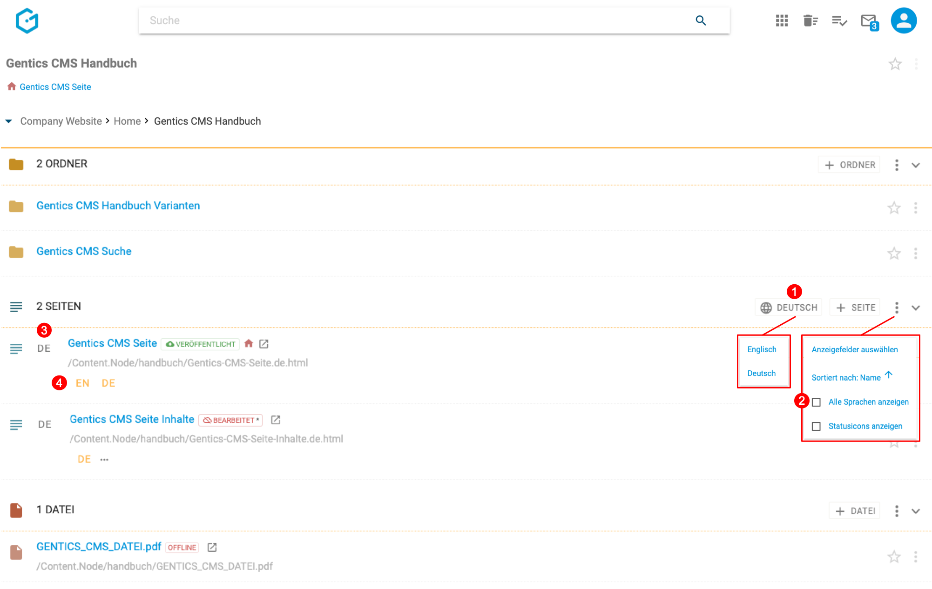This screenshot has width=932, height=589.
Task: Collapse the Ordner section chevron
Action: tap(916, 165)
